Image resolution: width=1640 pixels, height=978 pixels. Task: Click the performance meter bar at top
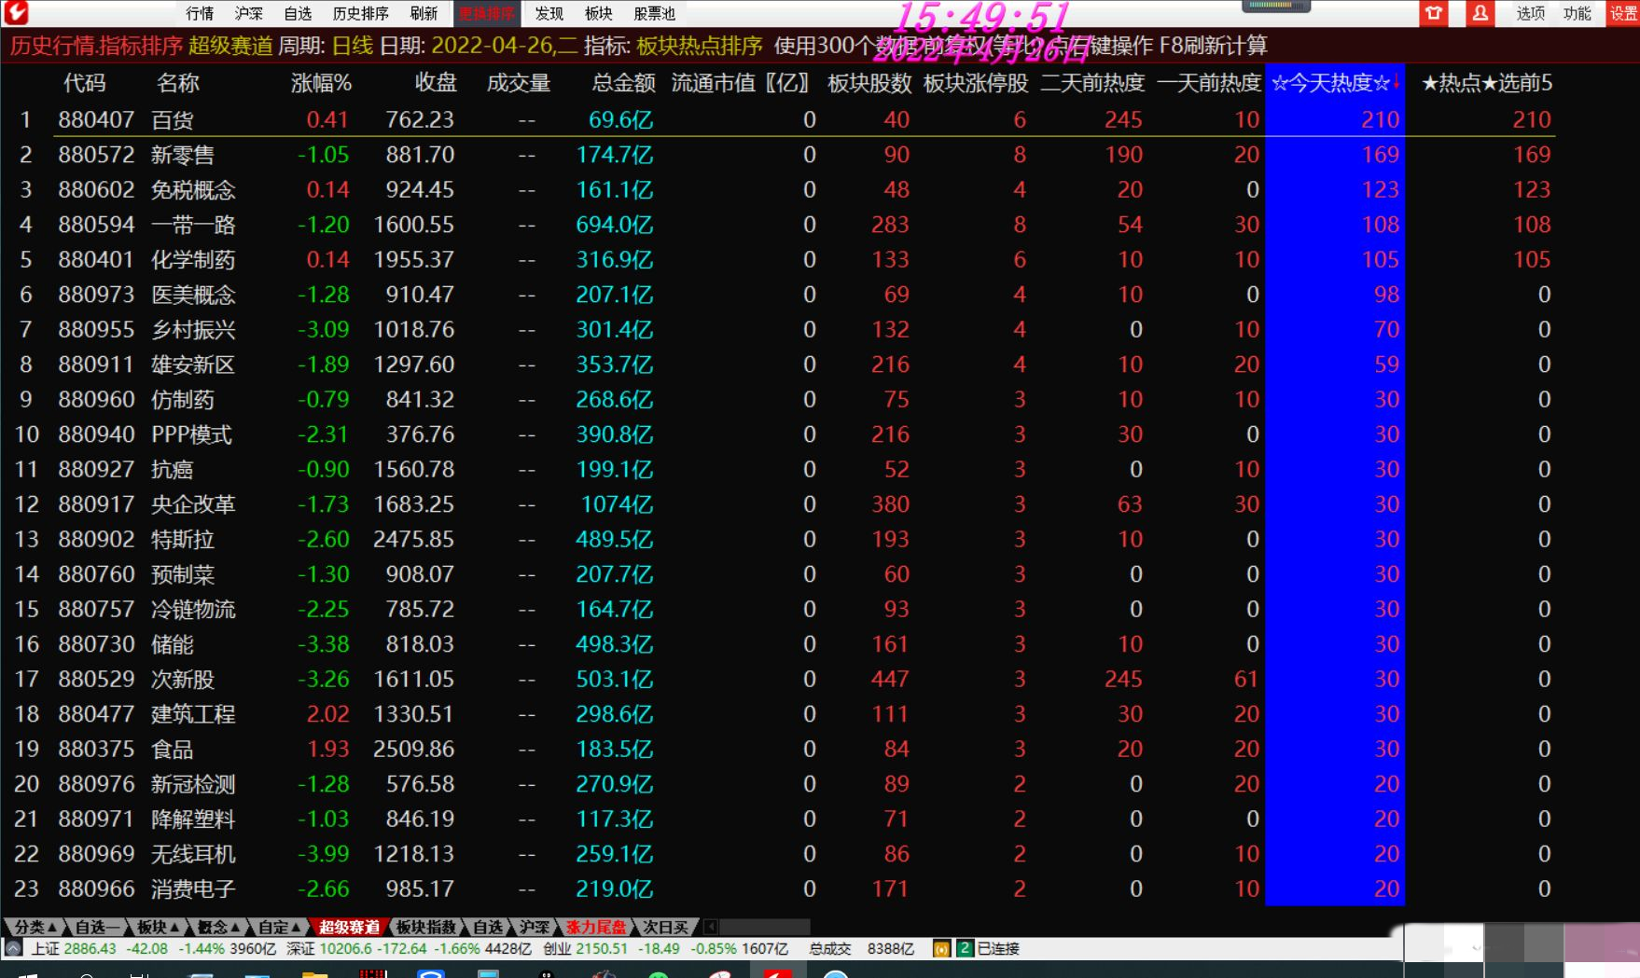(x=1275, y=7)
